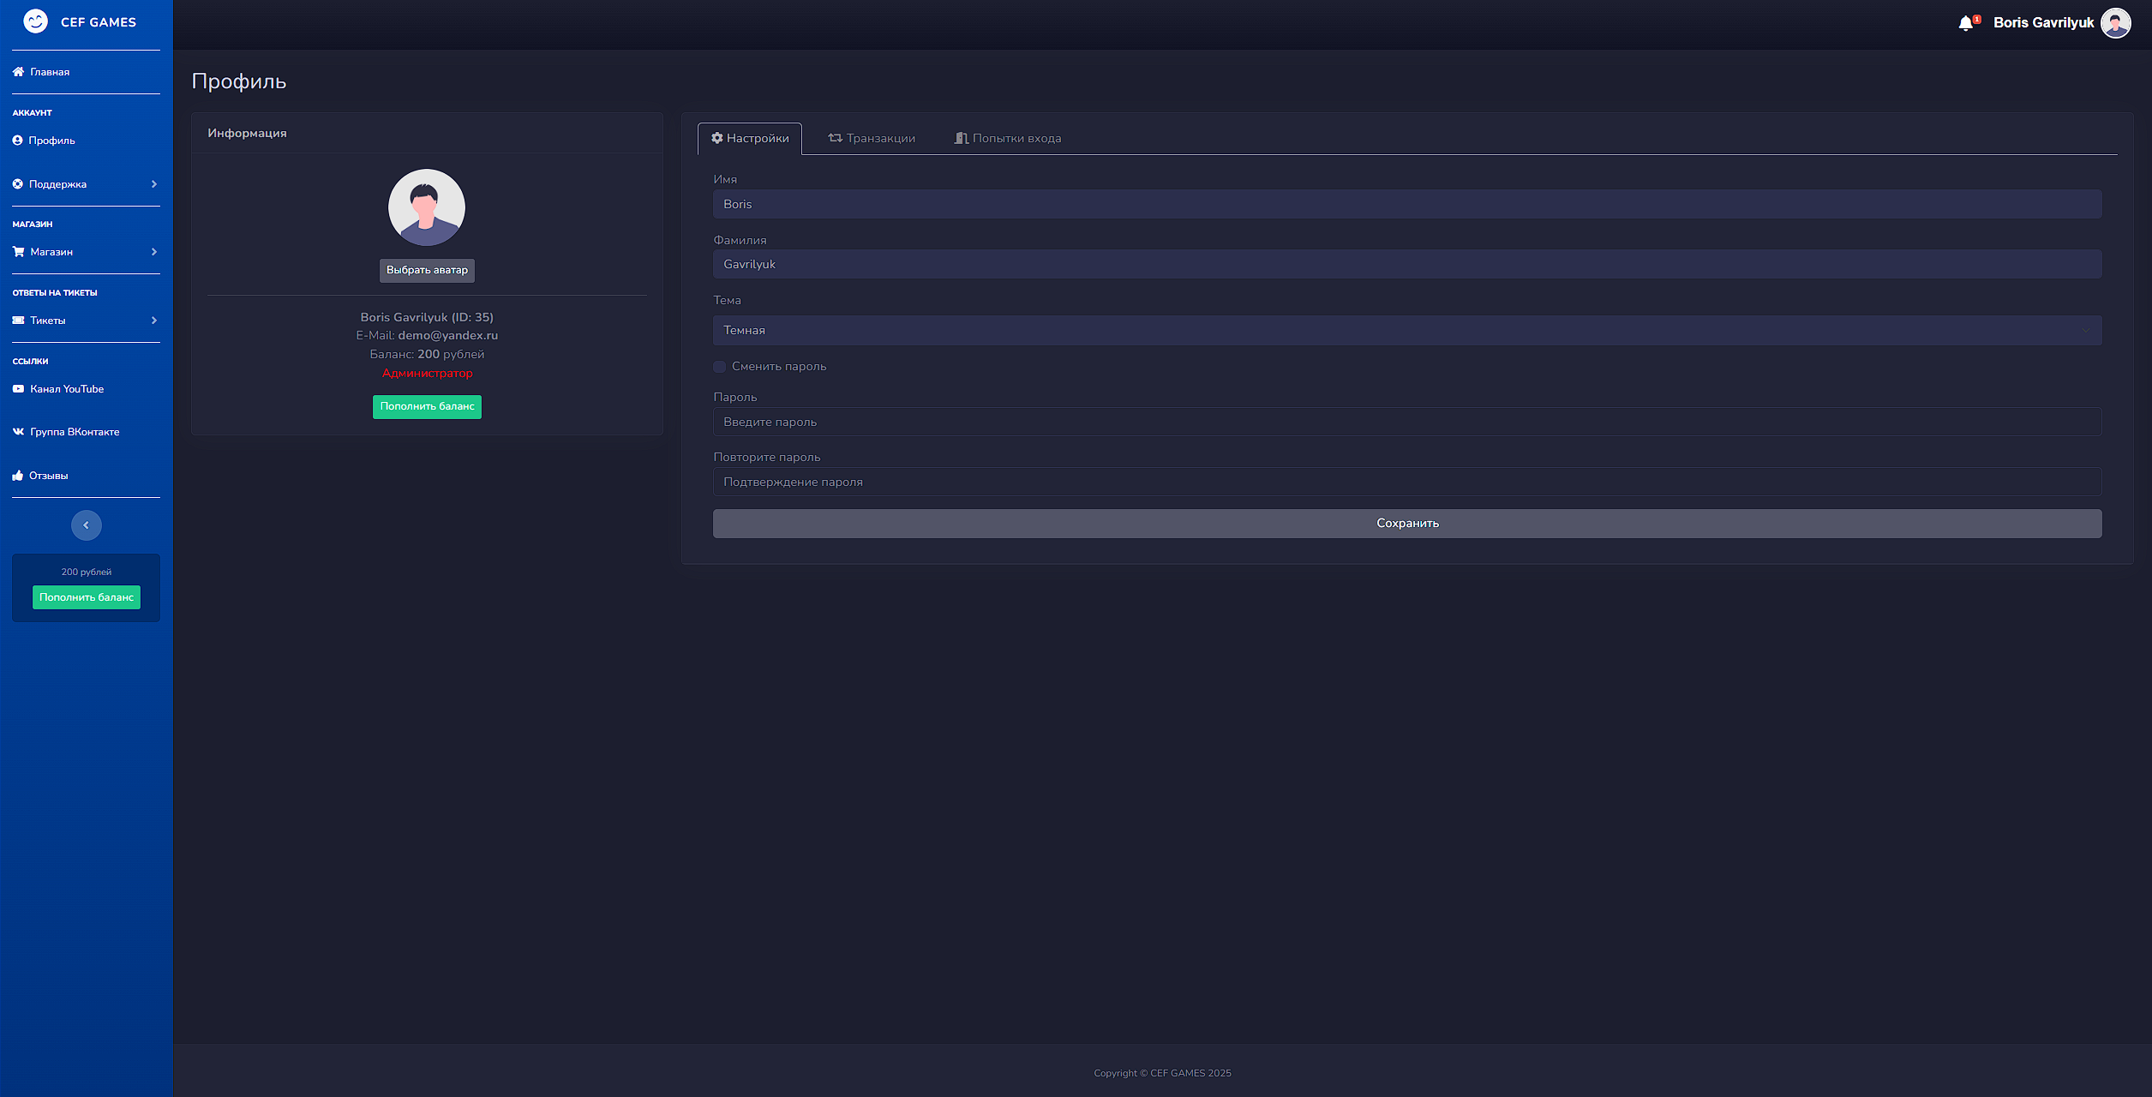Switch to the Попытки входа tab

coord(1008,139)
